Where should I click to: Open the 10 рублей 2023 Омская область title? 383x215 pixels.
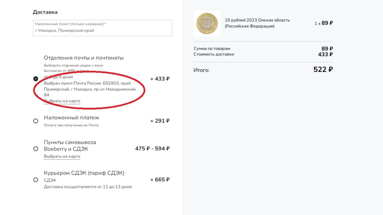click(x=257, y=23)
